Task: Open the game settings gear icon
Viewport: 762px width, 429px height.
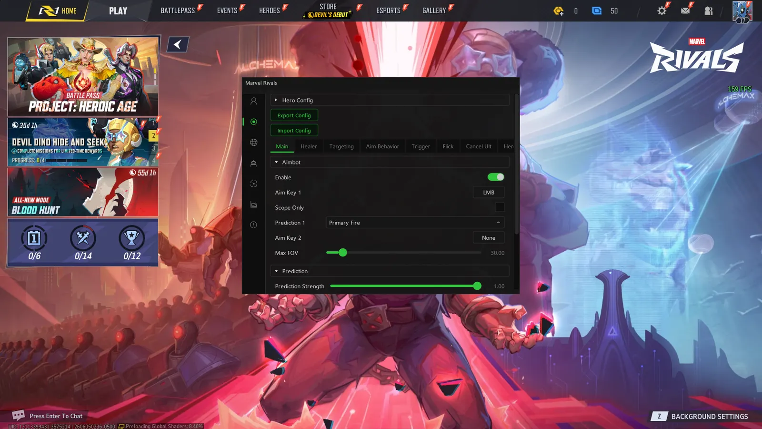Action: [662, 10]
